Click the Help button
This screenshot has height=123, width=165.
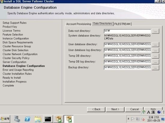153,109
